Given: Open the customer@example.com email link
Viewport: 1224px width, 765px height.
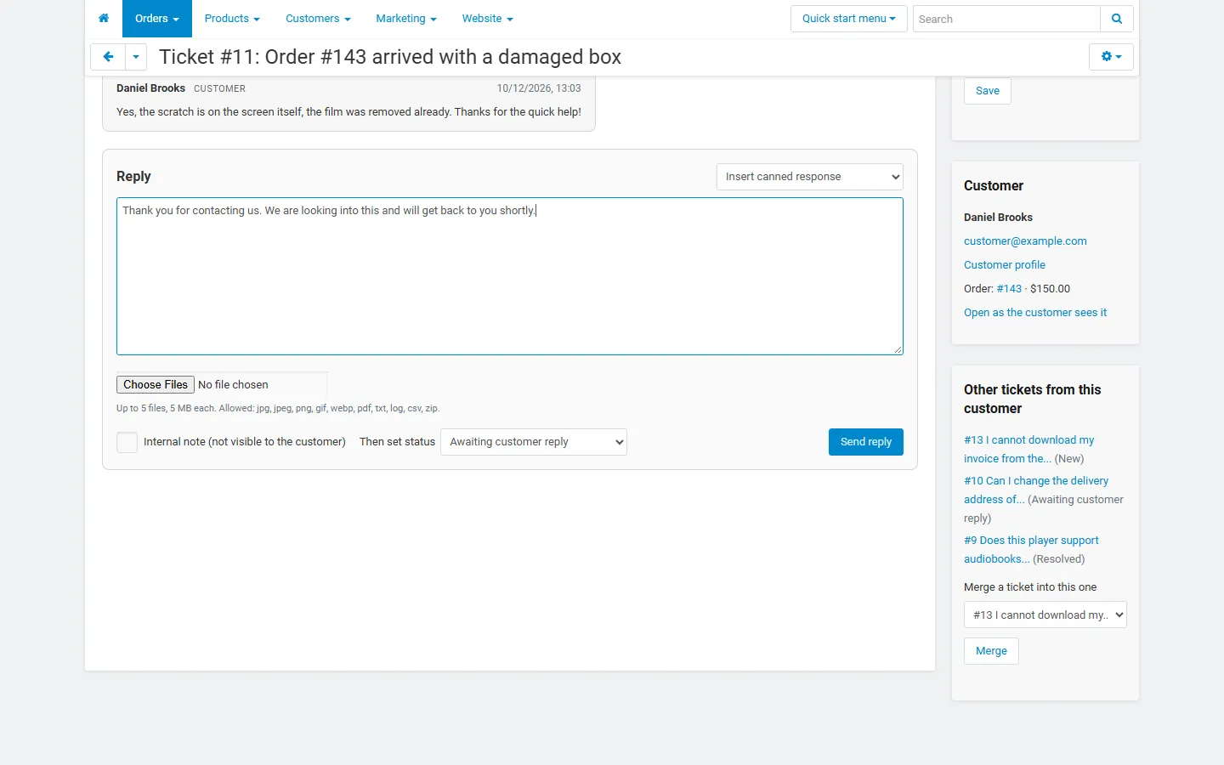Looking at the screenshot, I should [x=1025, y=241].
